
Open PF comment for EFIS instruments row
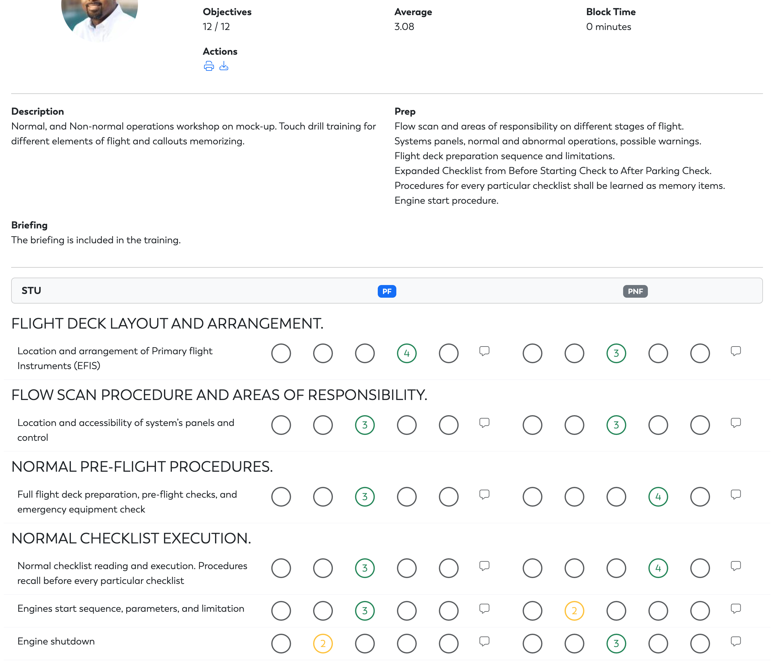(484, 351)
